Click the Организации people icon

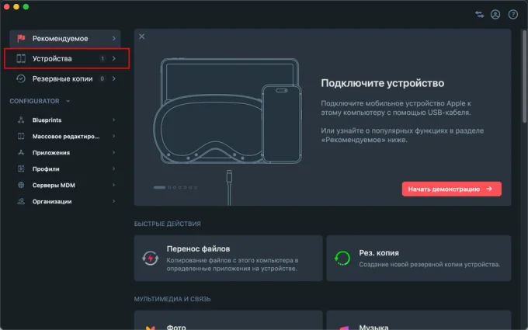pyautogui.click(x=21, y=201)
